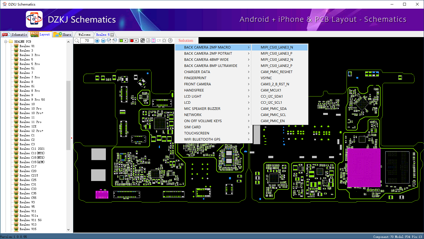Select MIPI_CSI0_LANE3_P from submenu
The width and height of the screenshot is (424, 239).
click(276, 54)
